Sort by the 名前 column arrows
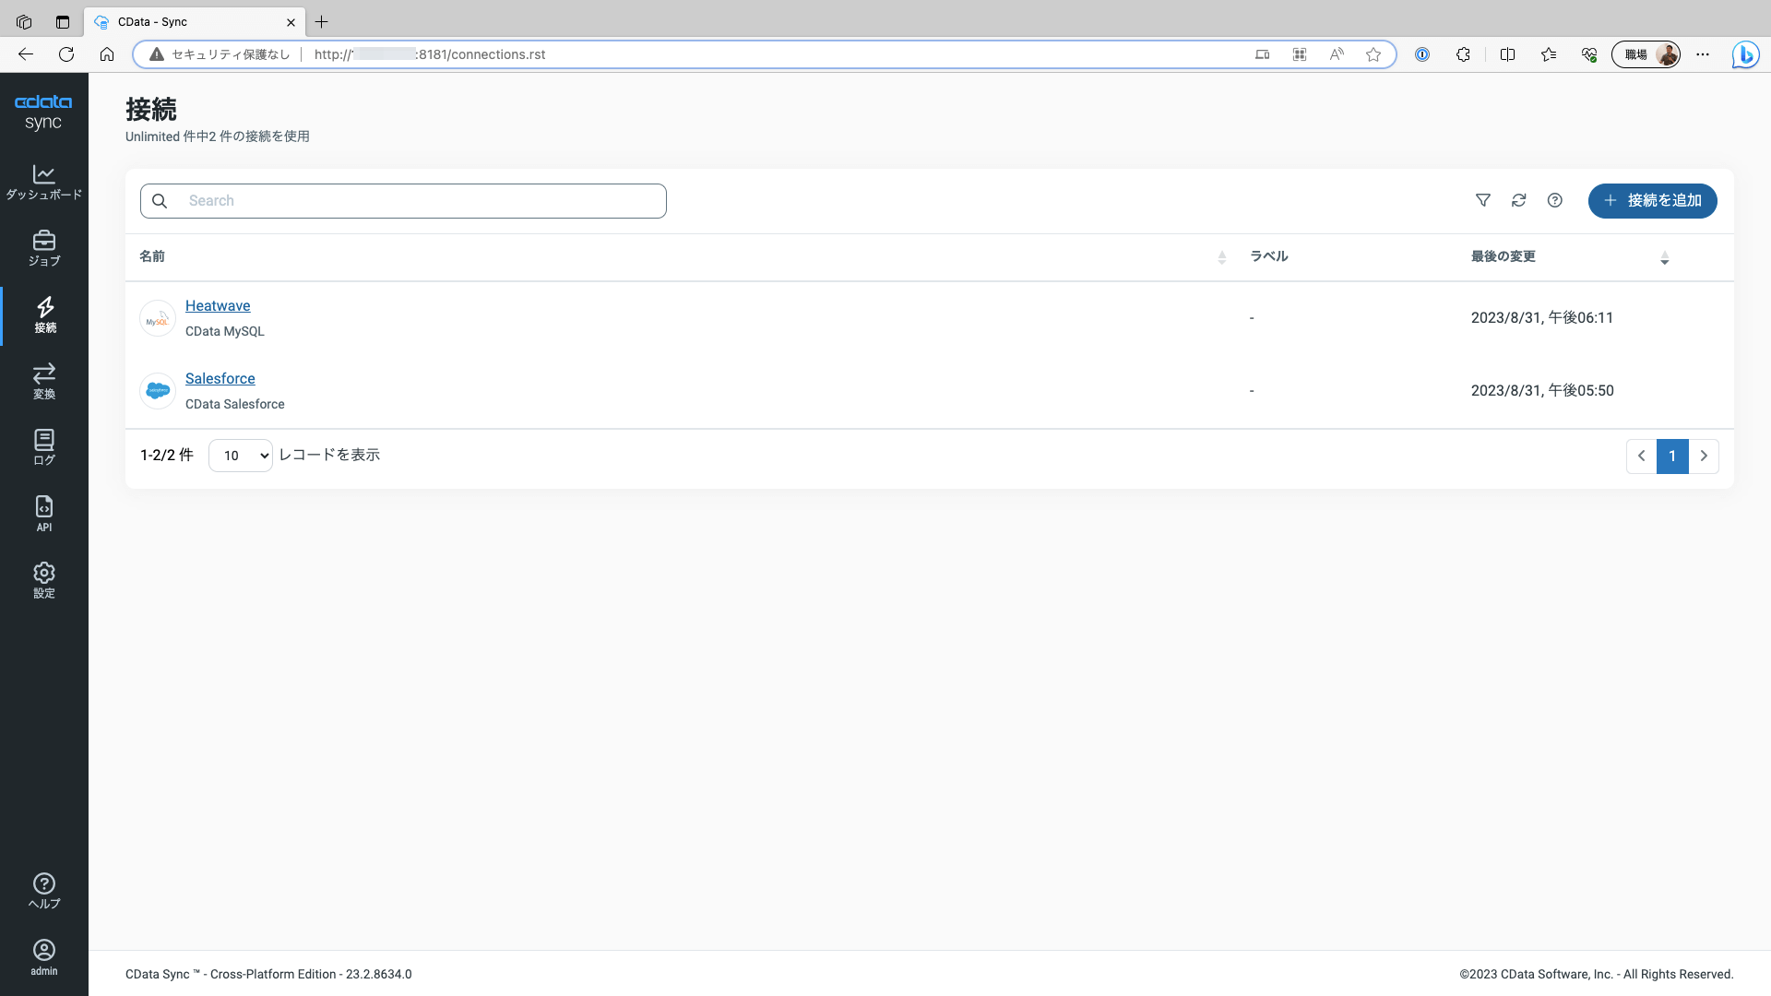1771x996 pixels. pos(1221,257)
